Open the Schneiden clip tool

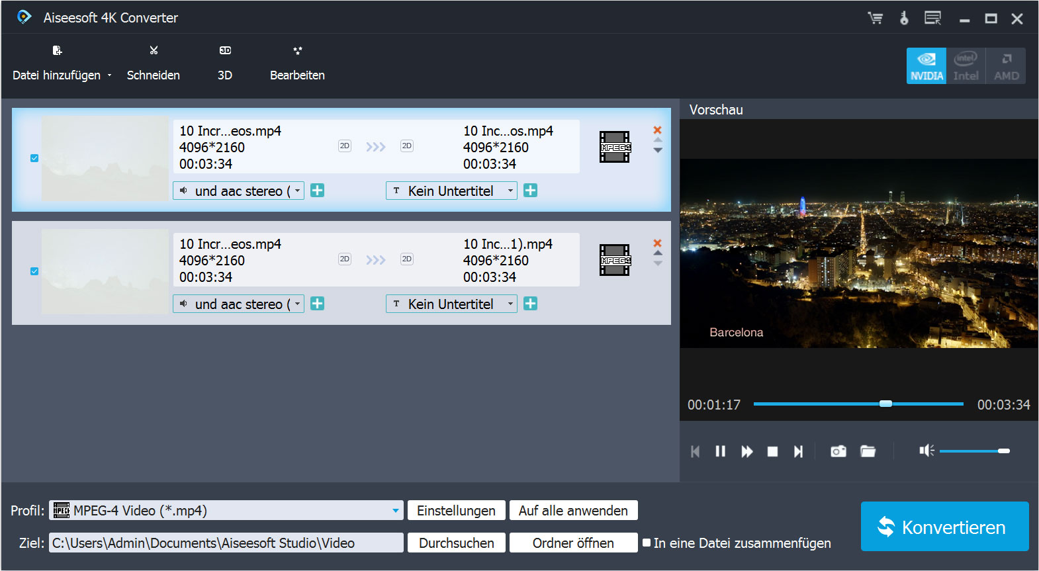[x=154, y=64]
